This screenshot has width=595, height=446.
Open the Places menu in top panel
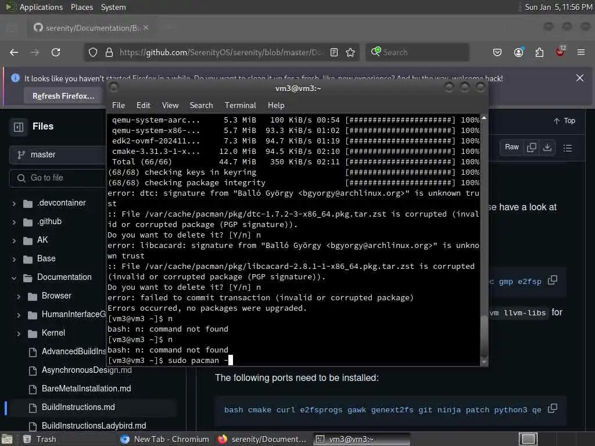click(x=81, y=7)
